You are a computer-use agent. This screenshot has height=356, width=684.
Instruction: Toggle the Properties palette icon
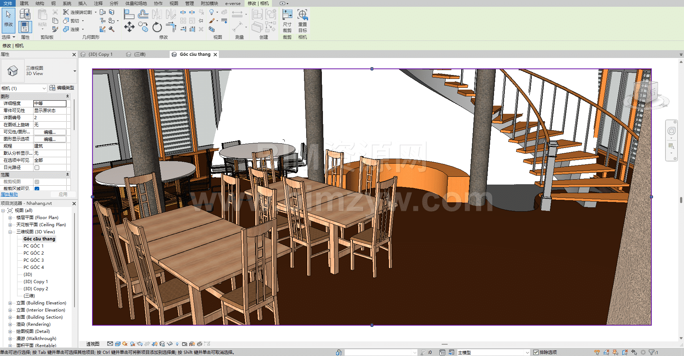(25, 27)
